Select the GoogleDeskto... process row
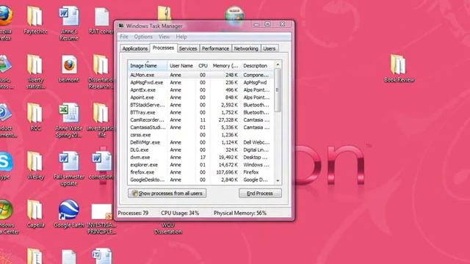470x264 pixels. [x=200, y=180]
